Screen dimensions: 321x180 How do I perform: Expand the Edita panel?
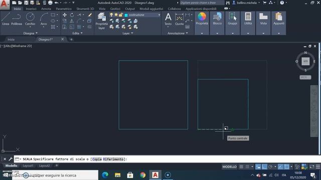tap(77, 33)
